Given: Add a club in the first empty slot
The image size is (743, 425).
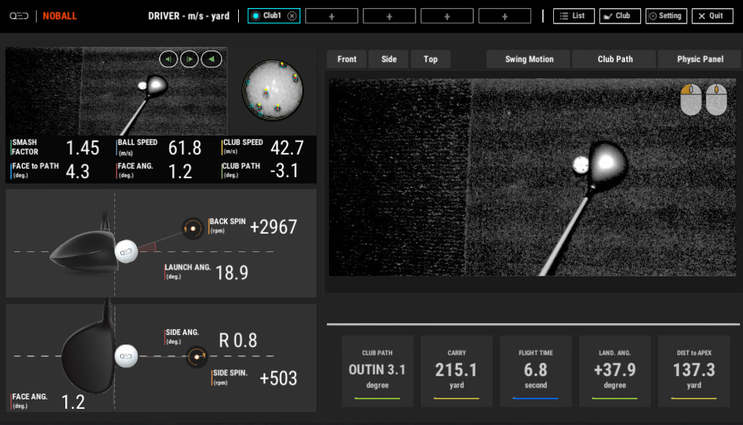Looking at the screenshot, I should click(x=331, y=16).
